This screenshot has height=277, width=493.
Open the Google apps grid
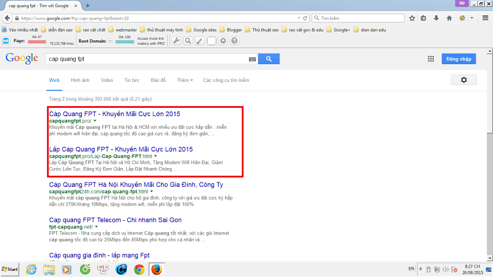430,59
